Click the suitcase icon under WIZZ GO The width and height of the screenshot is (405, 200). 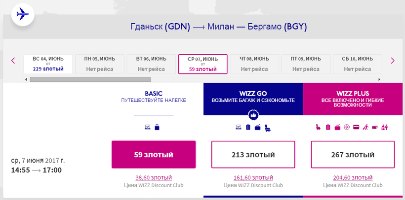click(x=248, y=128)
